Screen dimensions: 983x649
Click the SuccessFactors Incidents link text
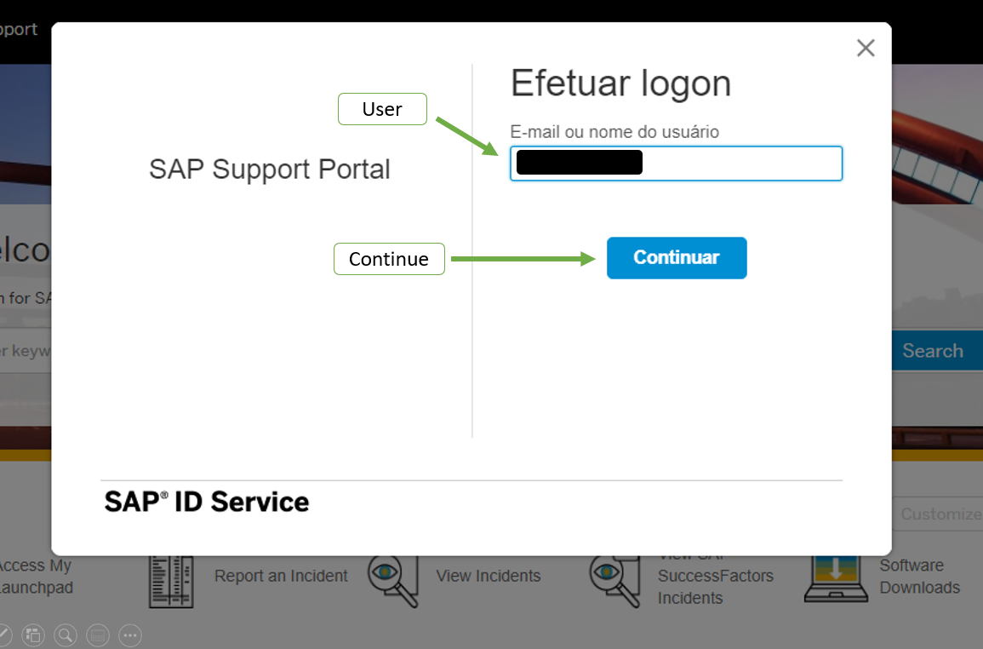[715, 586]
